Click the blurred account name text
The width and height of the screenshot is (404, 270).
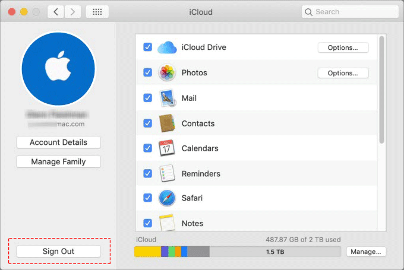57,115
